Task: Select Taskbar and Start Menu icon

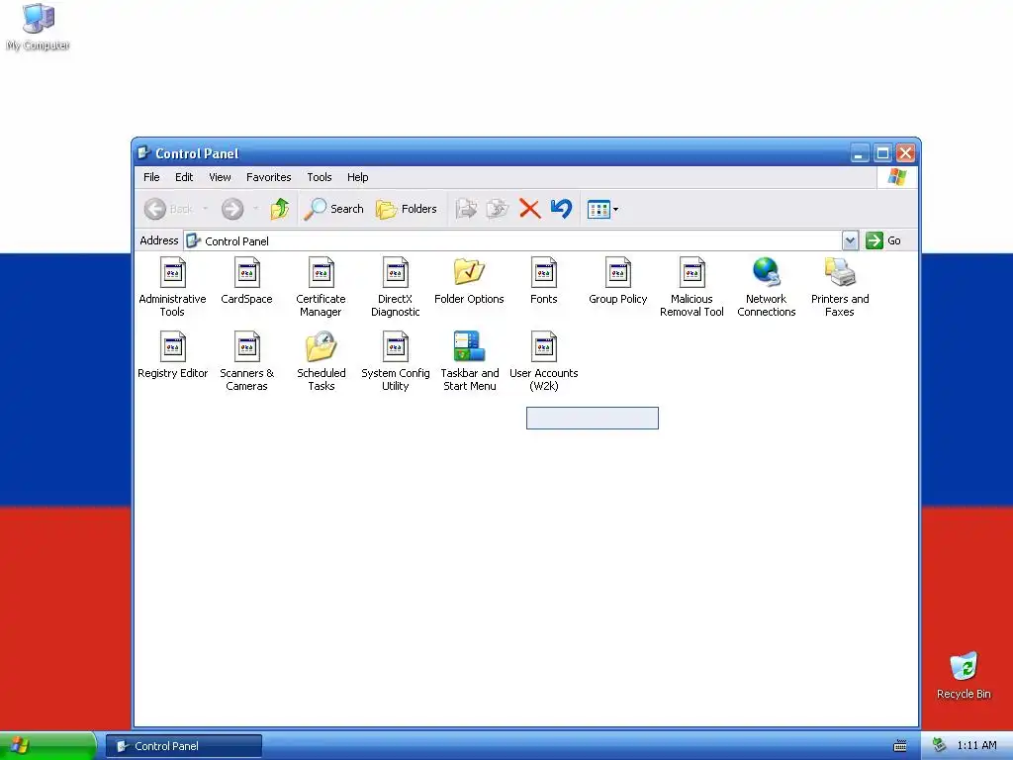Action: [469, 346]
